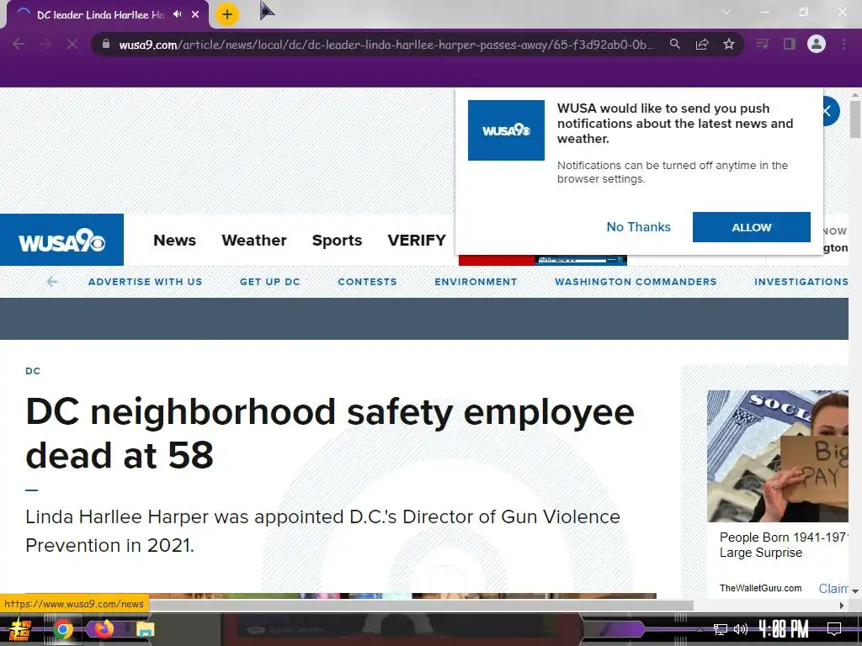Click the article headline text
Image resolution: width=862 pixels, height=646 pixels.
(330, 433)
